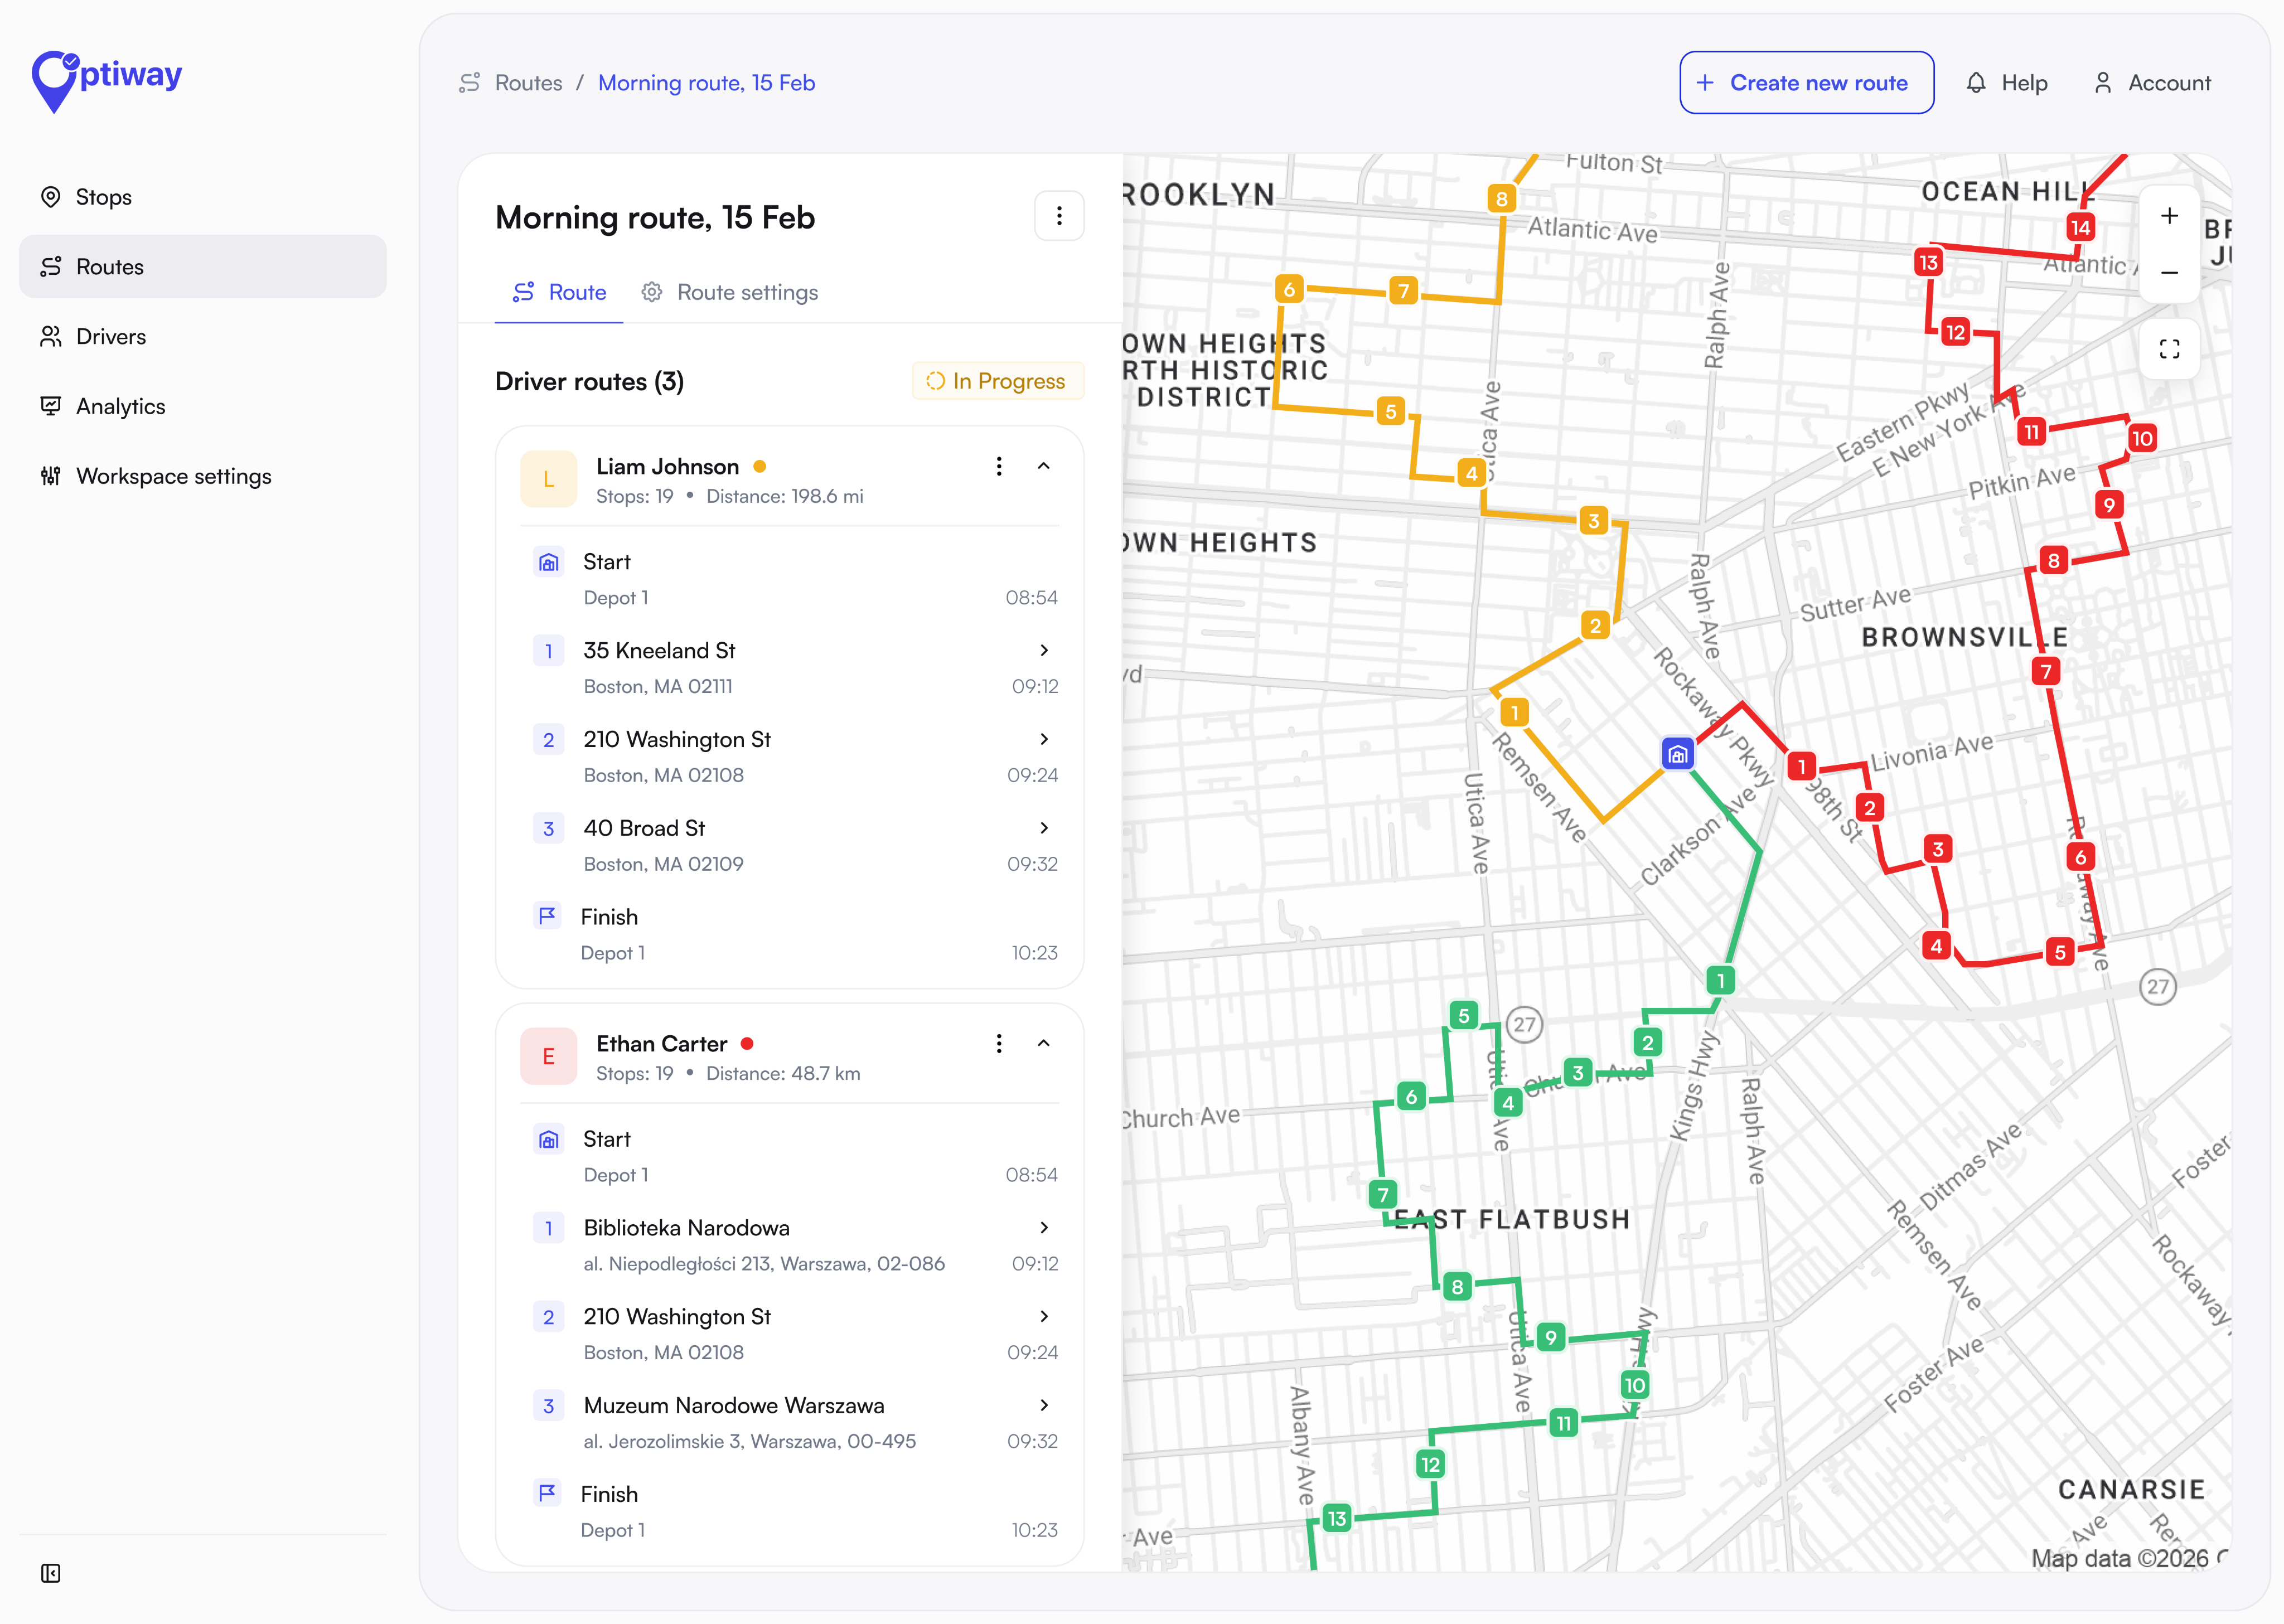Expand the Biblioteka Narodowa stop
This screenshot has height=1624, width=2284.
click(1044, 1228)
